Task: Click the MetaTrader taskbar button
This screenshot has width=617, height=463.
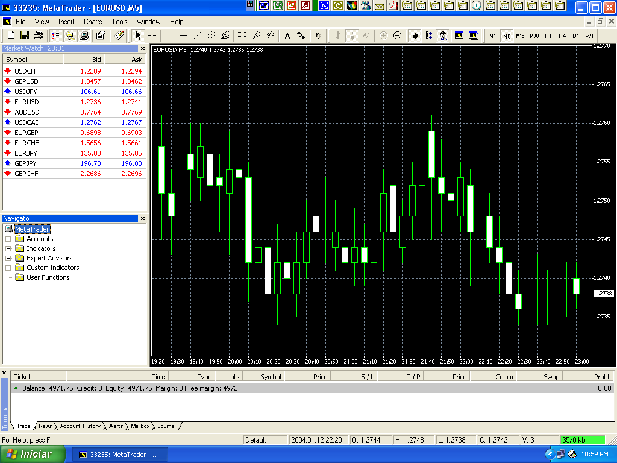Action: (120, 455)
